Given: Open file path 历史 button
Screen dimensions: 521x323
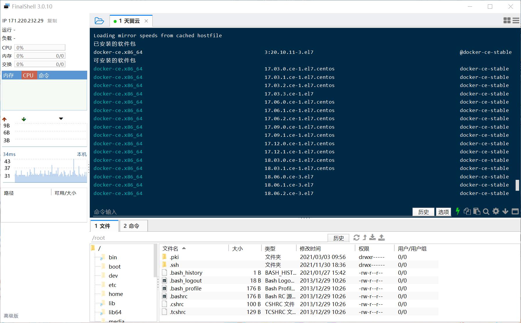Looking at the screenshot, I should (338, 238).
